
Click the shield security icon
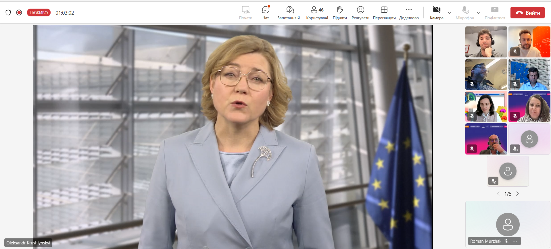click(x=8, y=13)
